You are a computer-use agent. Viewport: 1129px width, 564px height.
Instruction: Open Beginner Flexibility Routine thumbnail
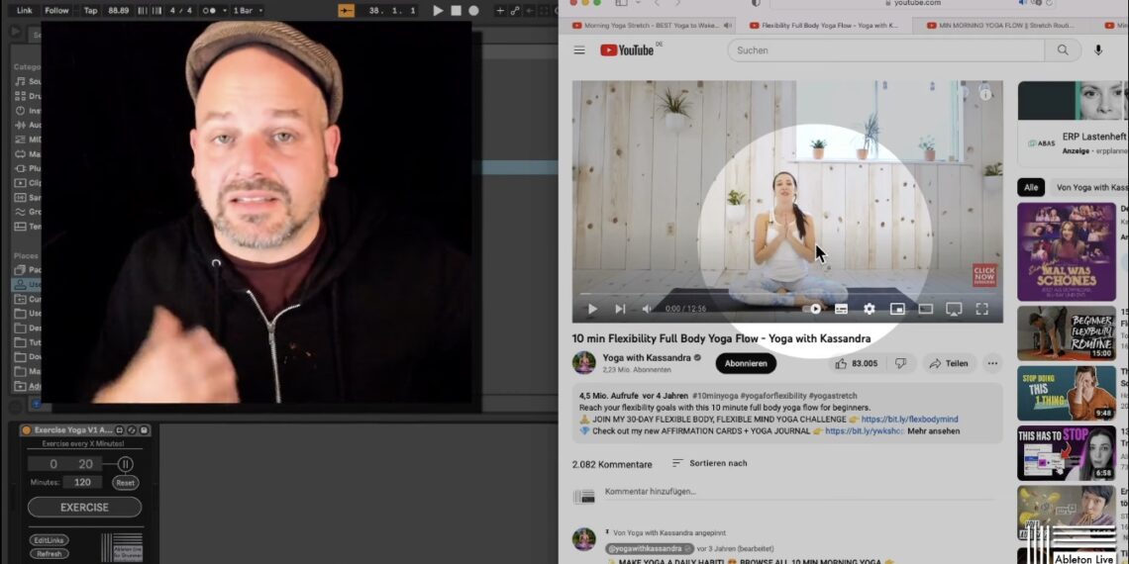pos(1067,333)
